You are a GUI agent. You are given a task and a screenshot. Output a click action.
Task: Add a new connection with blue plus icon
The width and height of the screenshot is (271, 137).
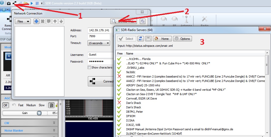tap(36, 21)
